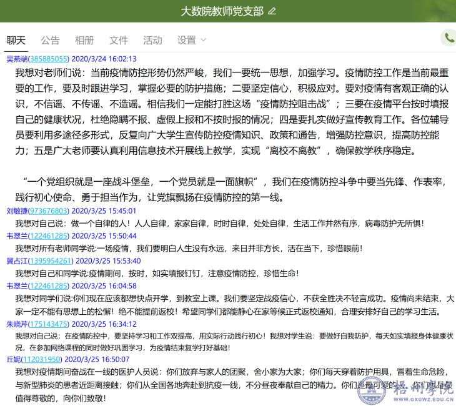Select sender name 冀占江
The width and height of the screenshot is (456, 406).
[17, 260]
